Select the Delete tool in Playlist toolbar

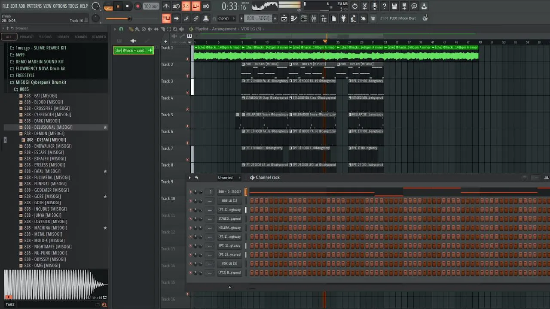click(144, 29)
